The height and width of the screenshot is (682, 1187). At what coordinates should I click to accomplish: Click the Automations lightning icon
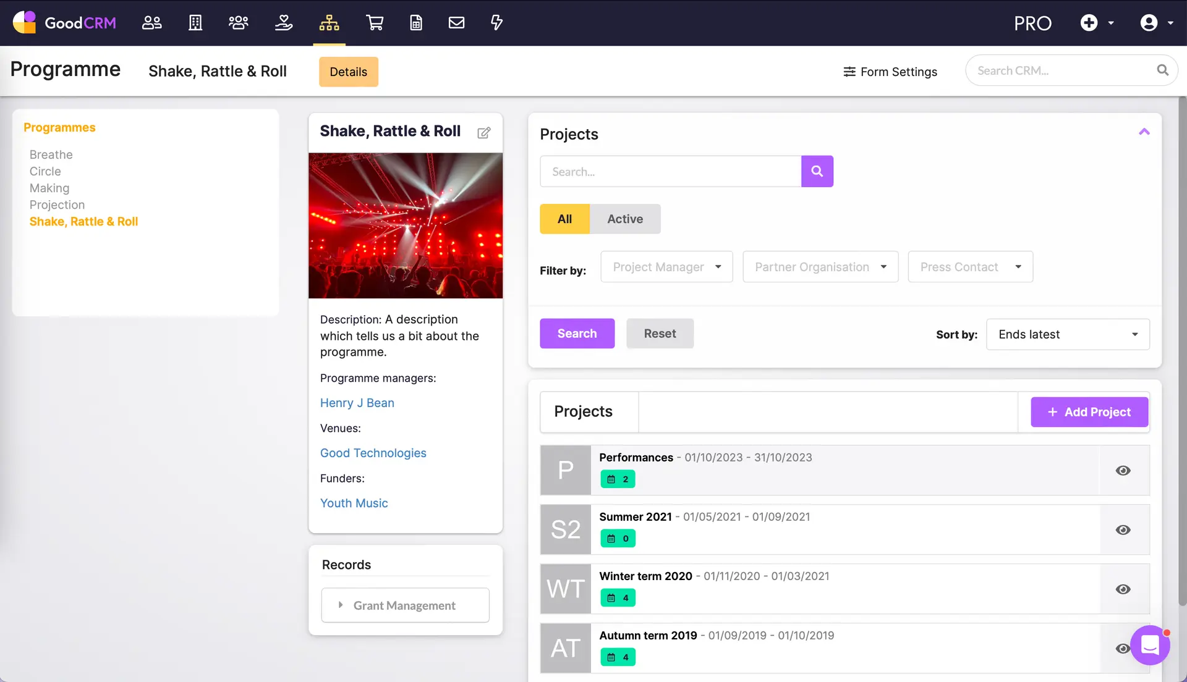point(496,23)
